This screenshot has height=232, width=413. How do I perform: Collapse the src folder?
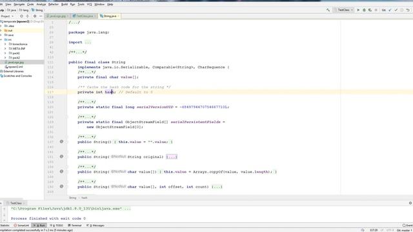point(1,39)
